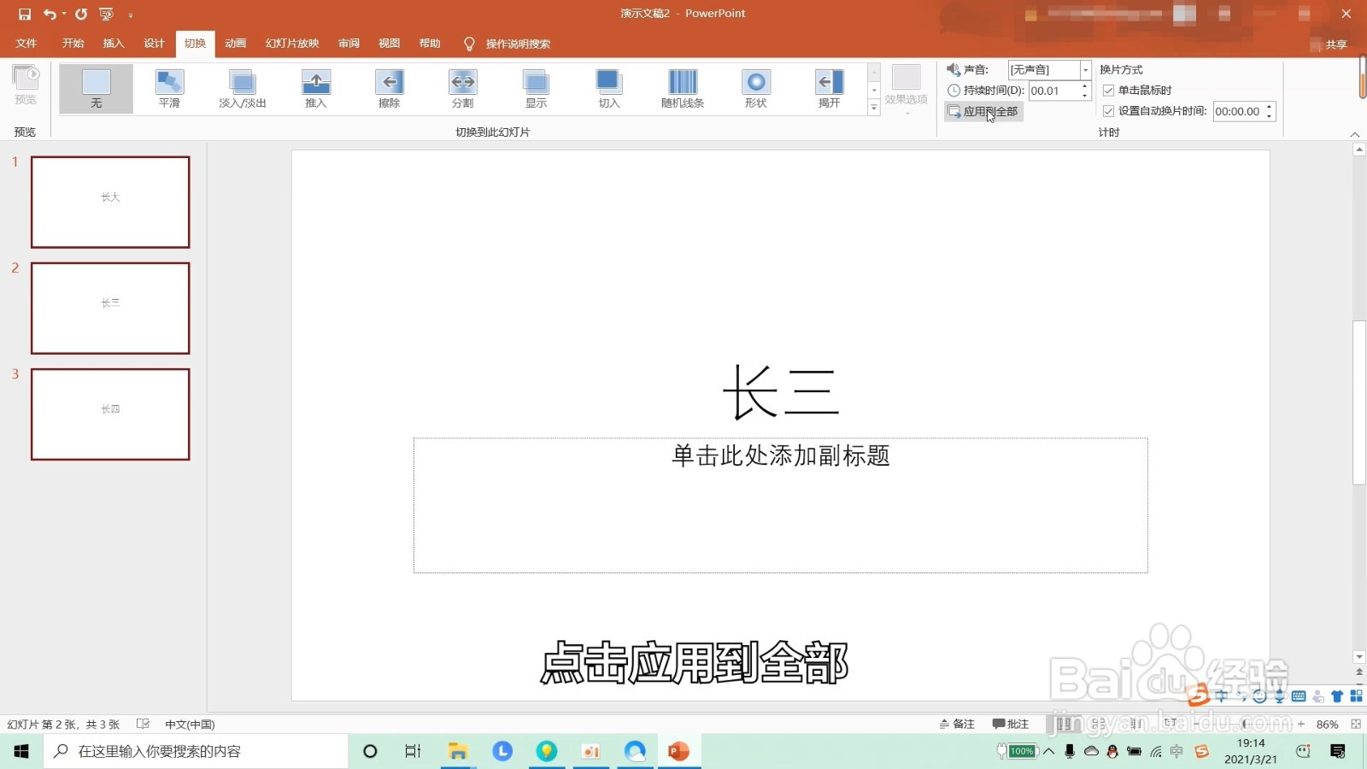Select the 无 (None) transition
This screenshot has width=1367, height=769.
96,89
